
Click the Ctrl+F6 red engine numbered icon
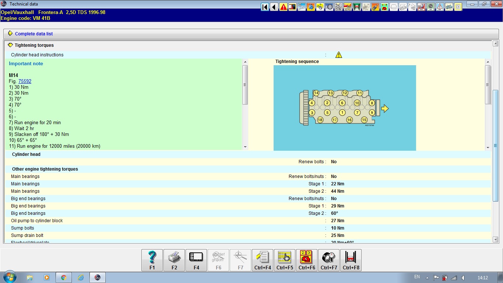(307, 260)
